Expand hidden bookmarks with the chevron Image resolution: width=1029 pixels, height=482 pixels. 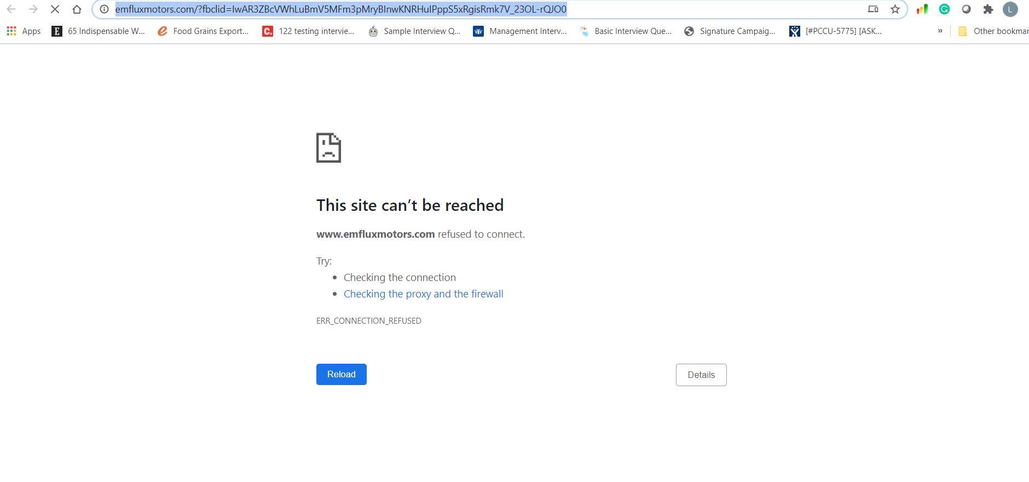[940, 31]
